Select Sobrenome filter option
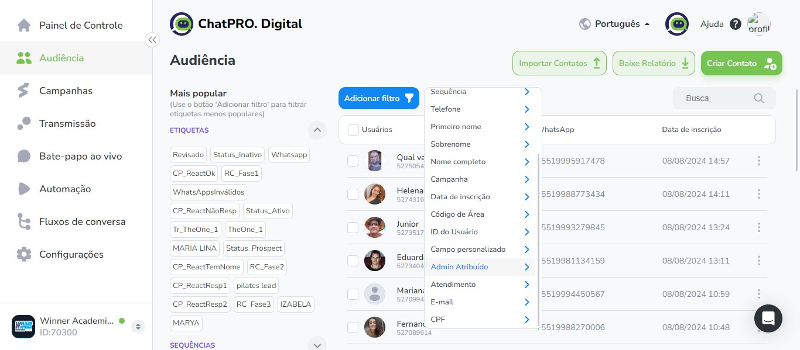The height and width of the screenshot is (350, 800). (480, 144)
